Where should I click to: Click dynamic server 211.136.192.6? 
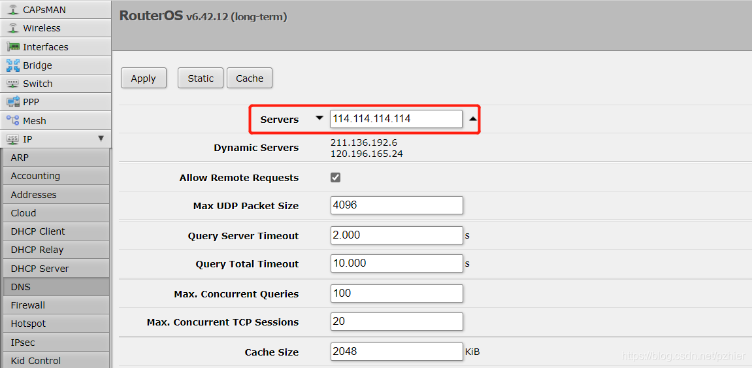pos(364,143)
